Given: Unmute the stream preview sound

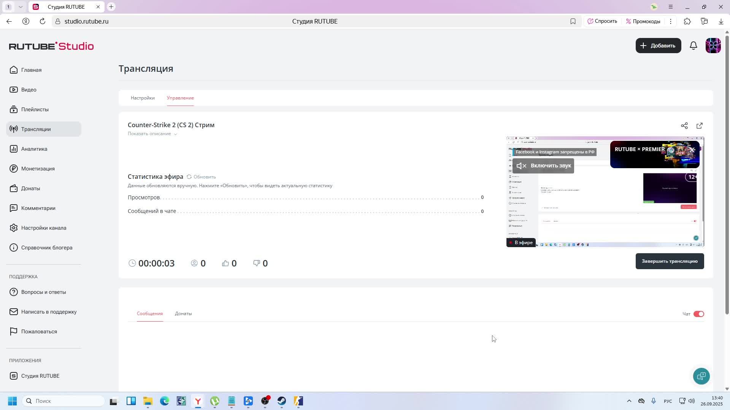Looking at the screenshot, I should 543,166.
